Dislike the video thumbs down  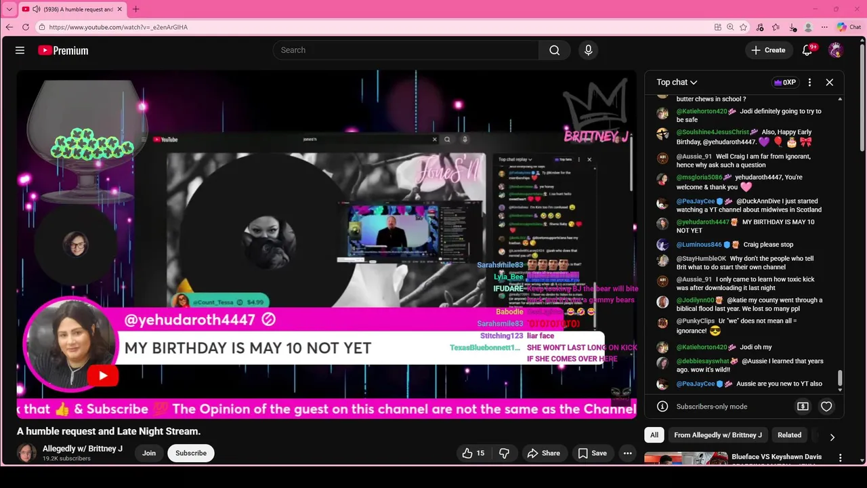pyautogui.click(x=504, y=453)
